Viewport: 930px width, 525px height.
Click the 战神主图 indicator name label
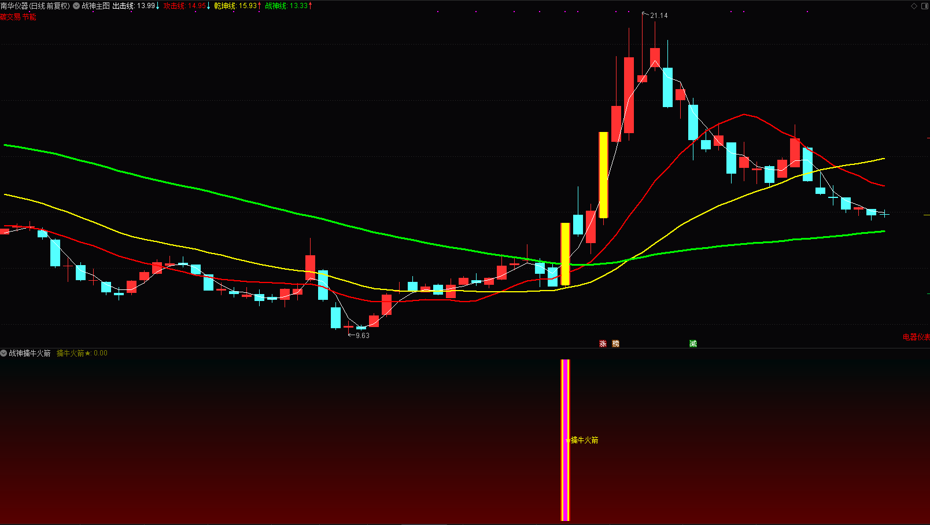(x=95, y=6)
